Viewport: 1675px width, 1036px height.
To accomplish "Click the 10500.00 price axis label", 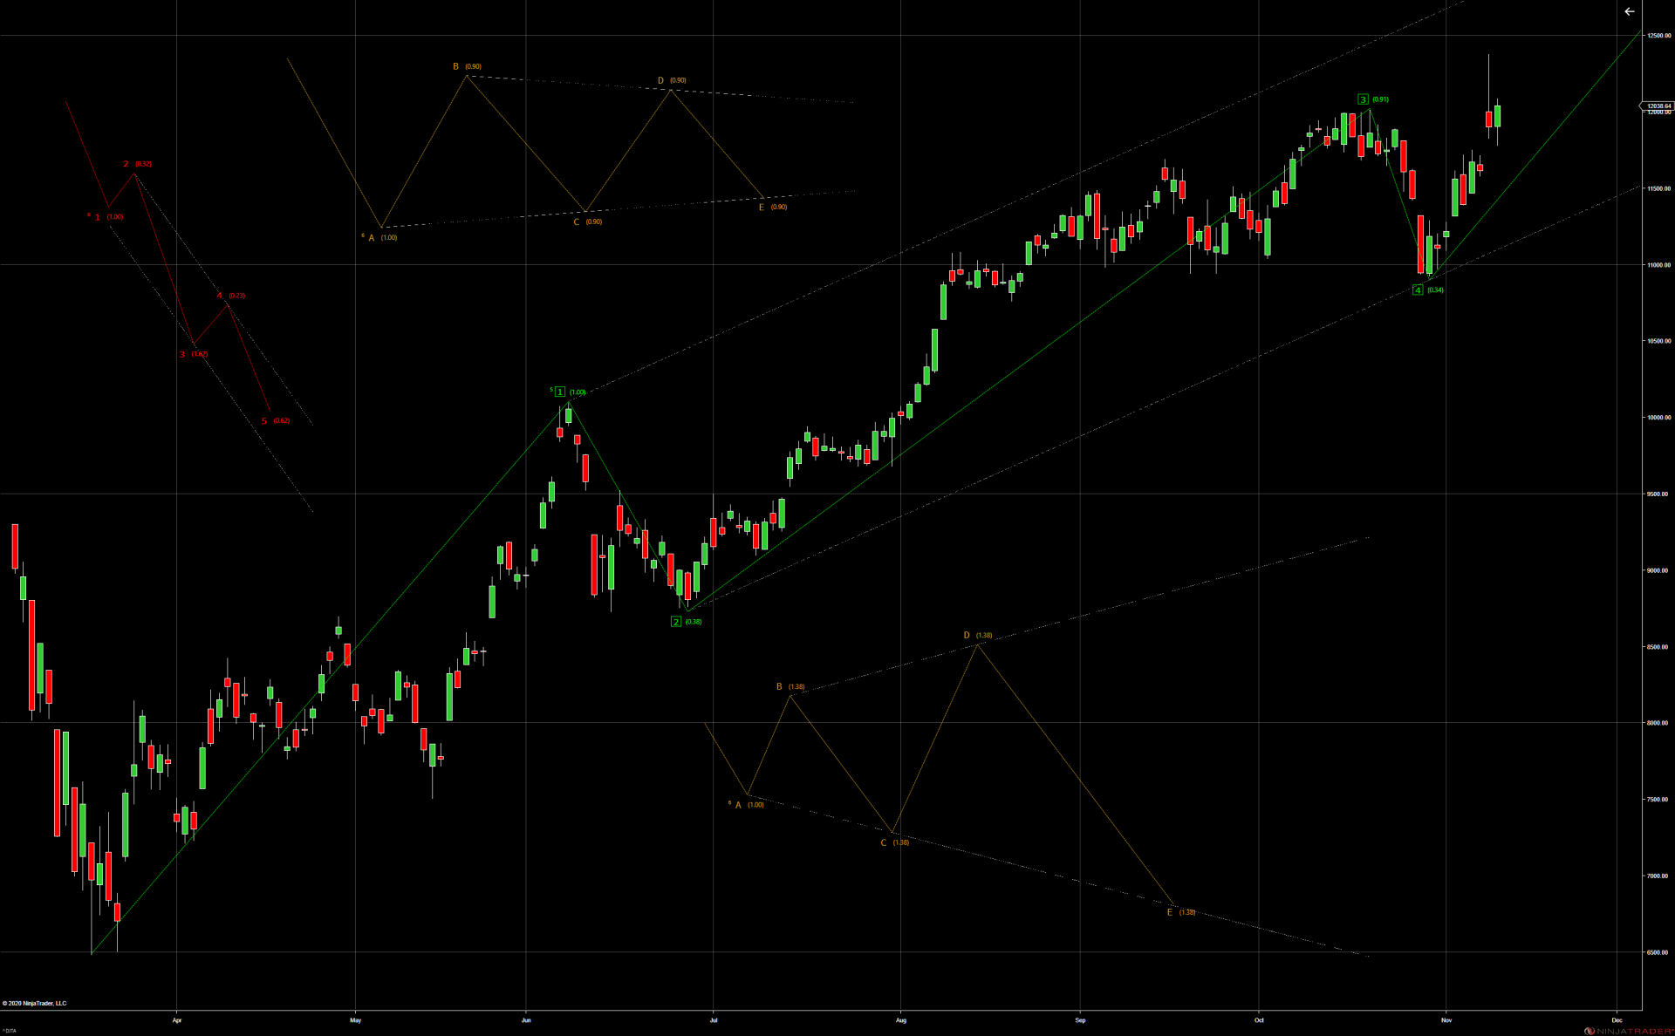I will [x=1658, y=341].
